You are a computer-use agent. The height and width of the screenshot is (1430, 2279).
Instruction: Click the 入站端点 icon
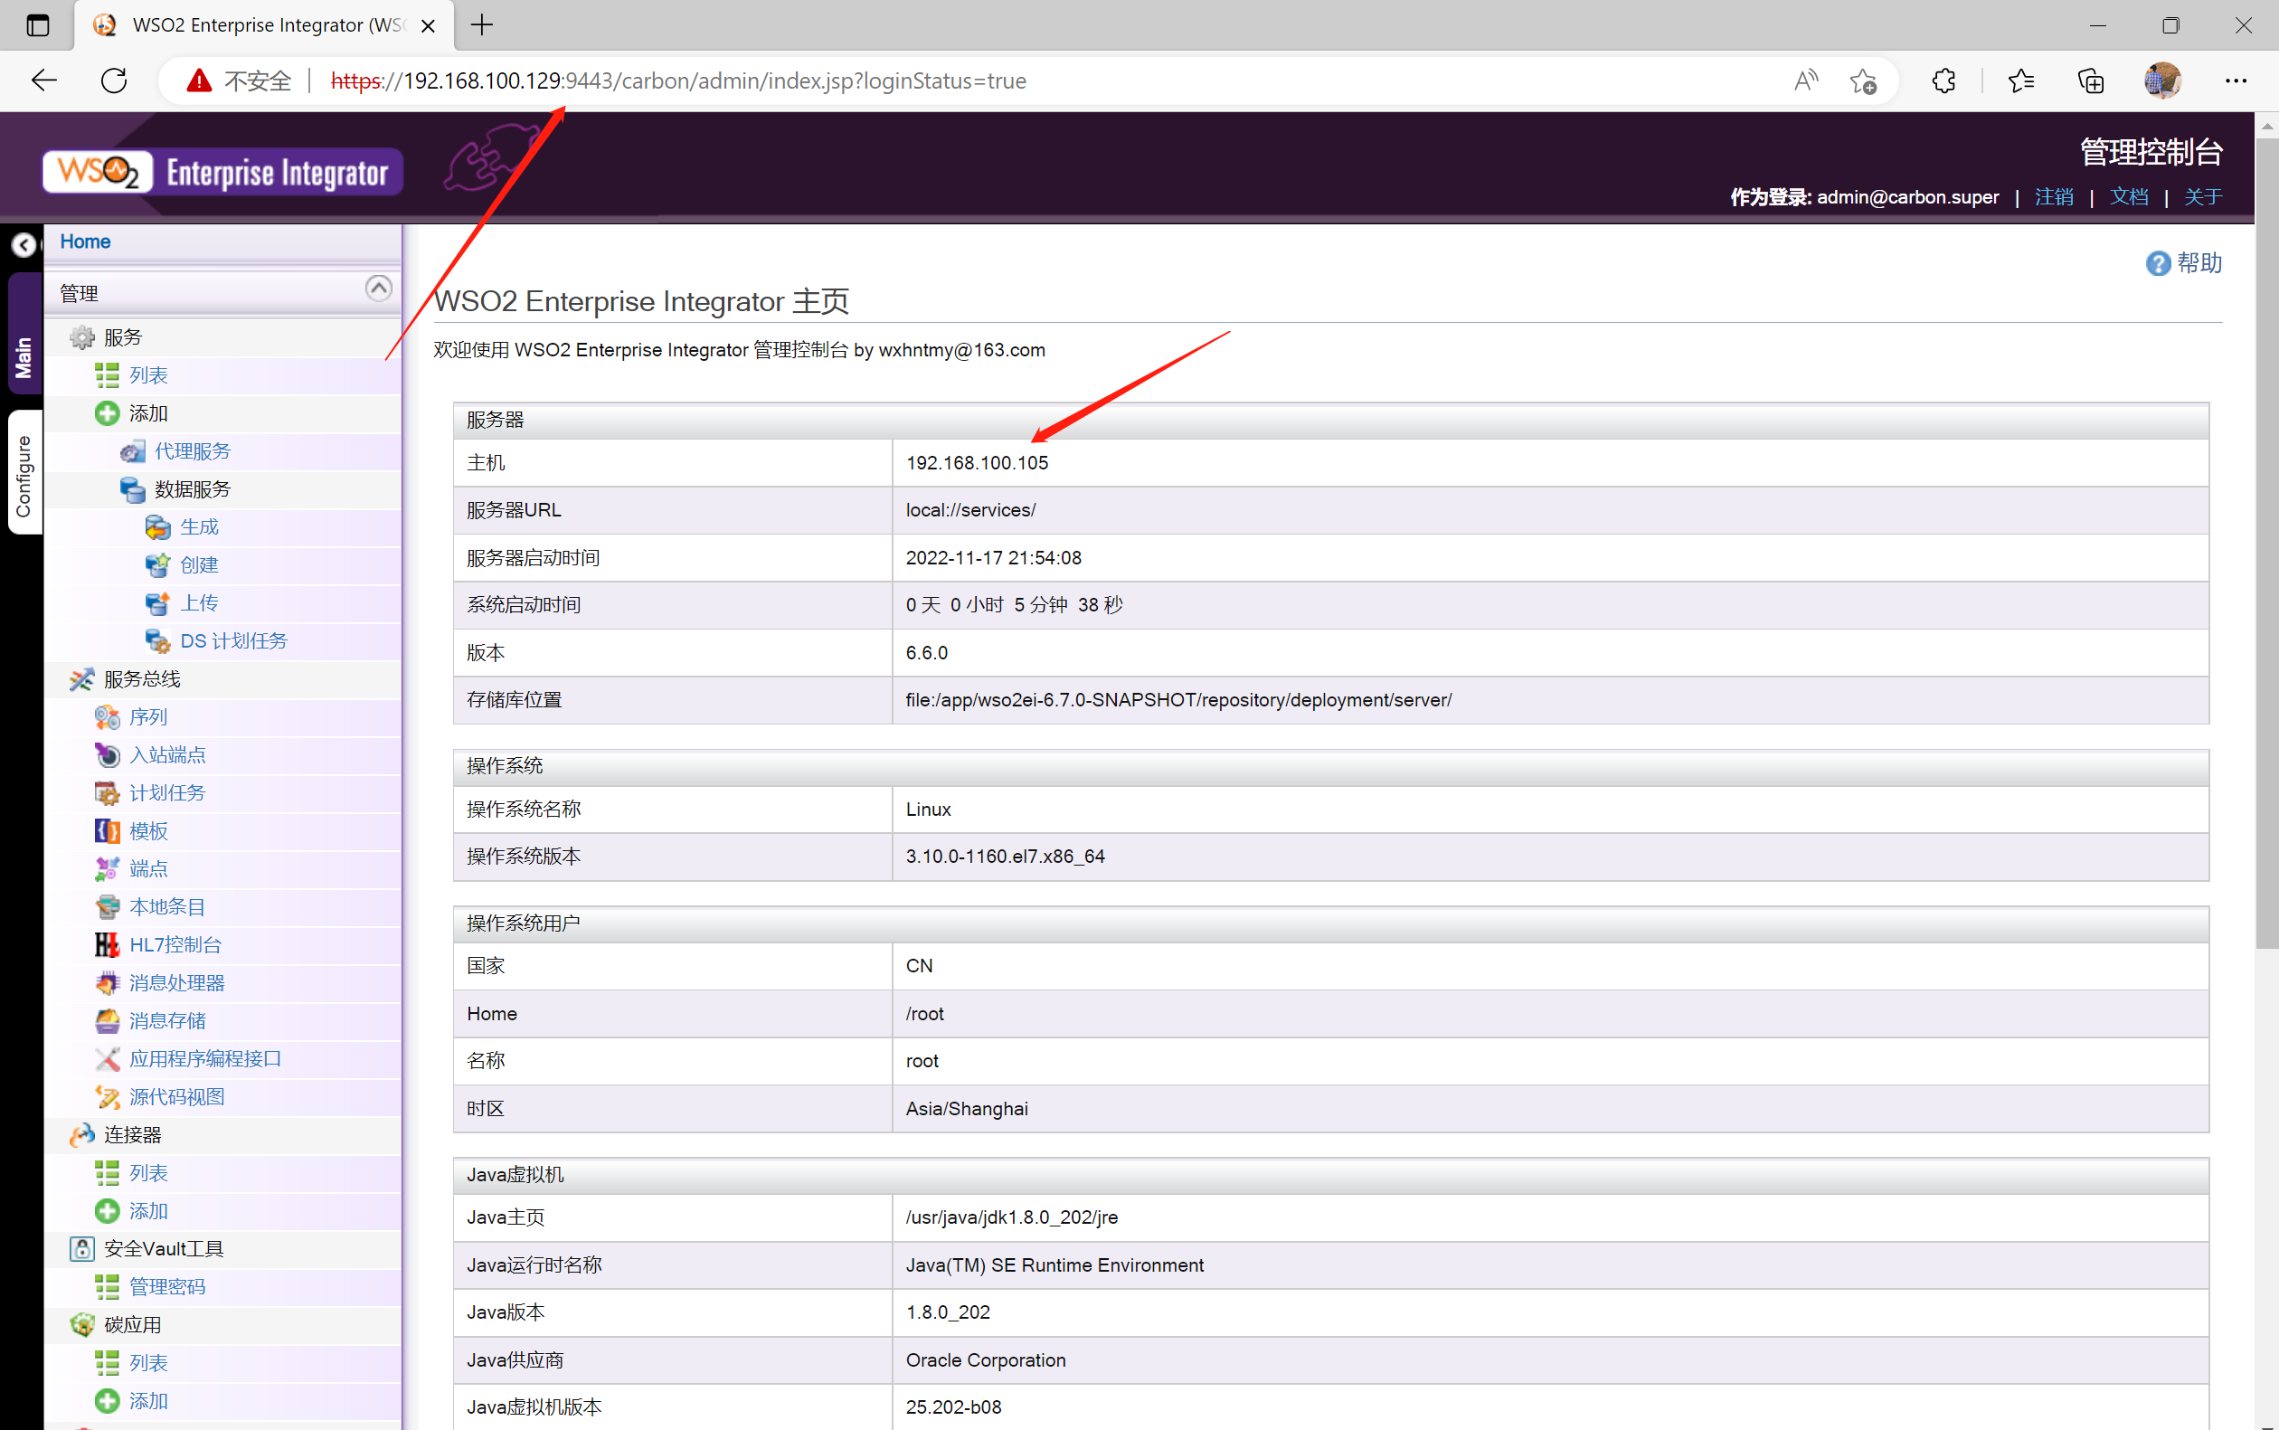(x=107, y=755)
